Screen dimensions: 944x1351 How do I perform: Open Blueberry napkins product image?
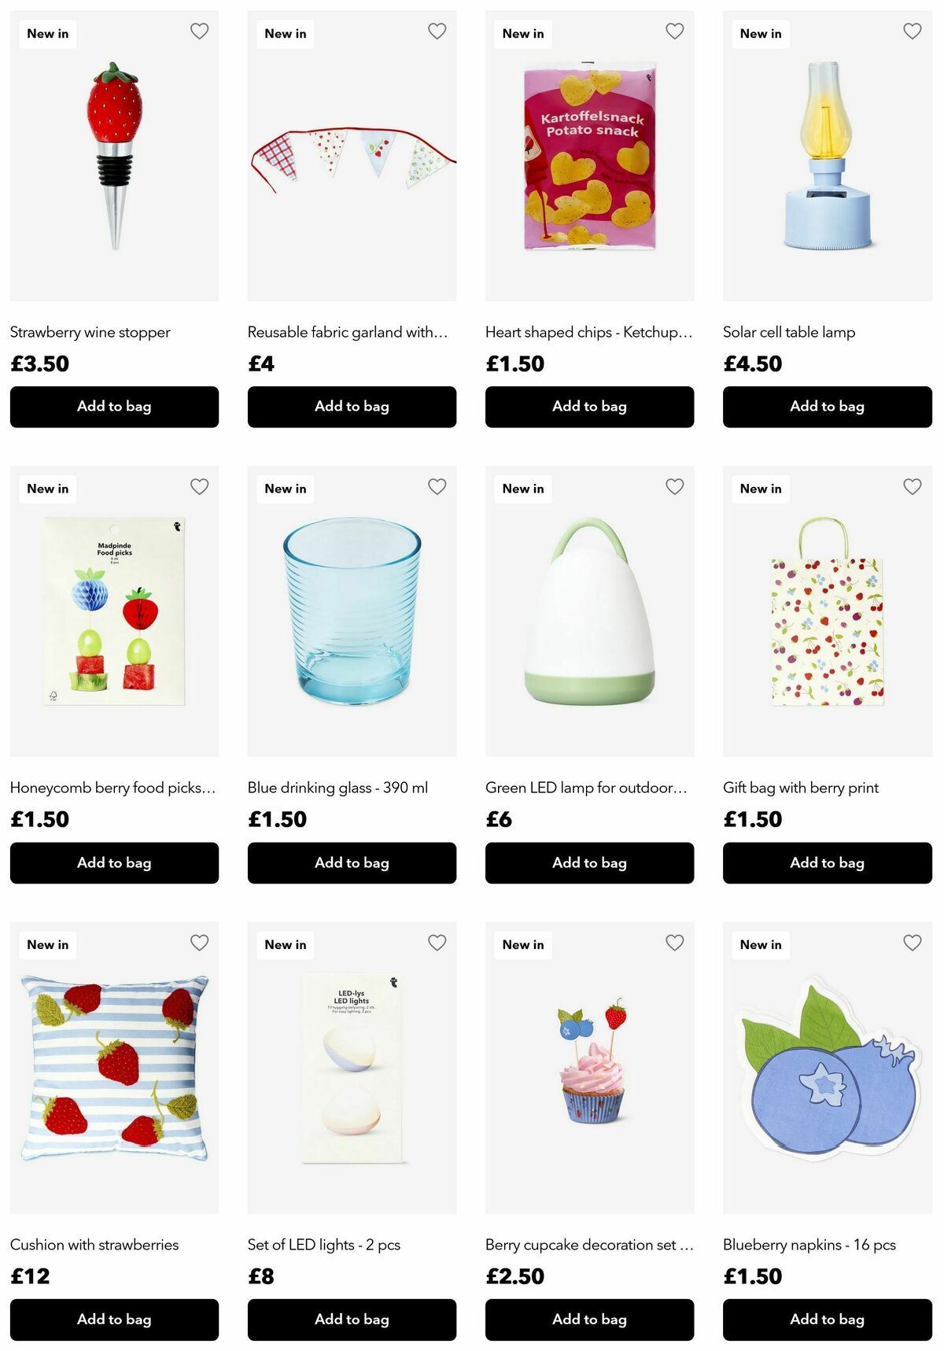coord(828,1068)
